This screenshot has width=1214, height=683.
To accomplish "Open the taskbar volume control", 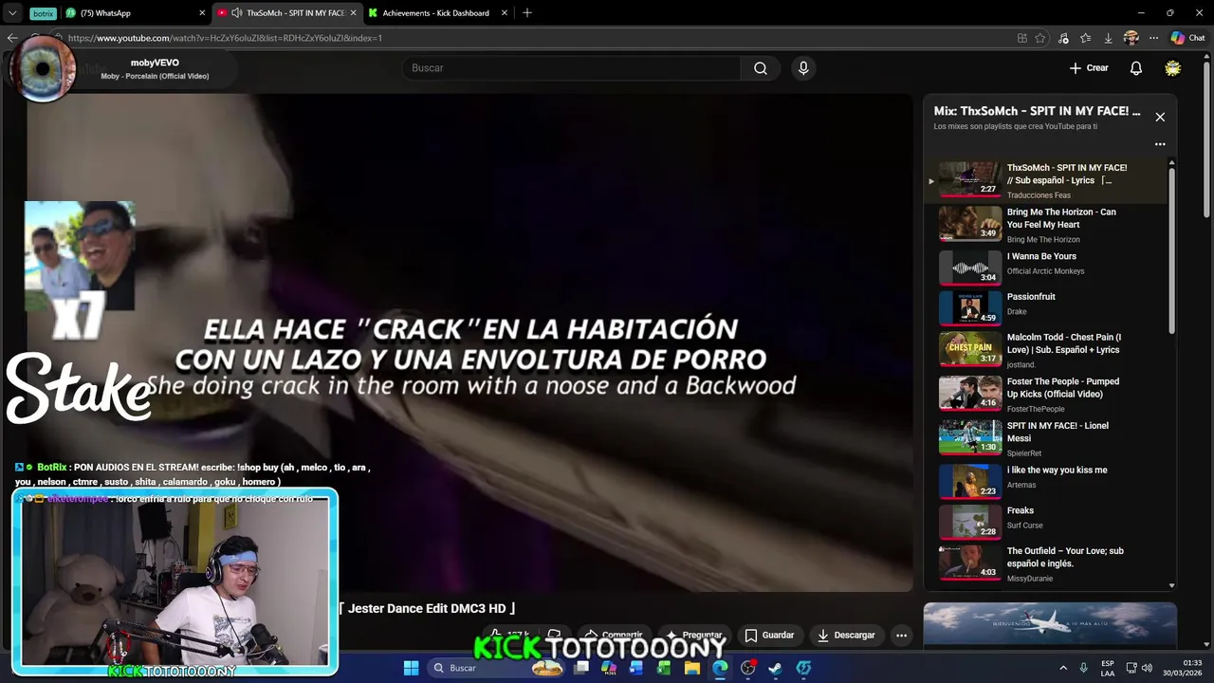I will tap(1147, 668).
